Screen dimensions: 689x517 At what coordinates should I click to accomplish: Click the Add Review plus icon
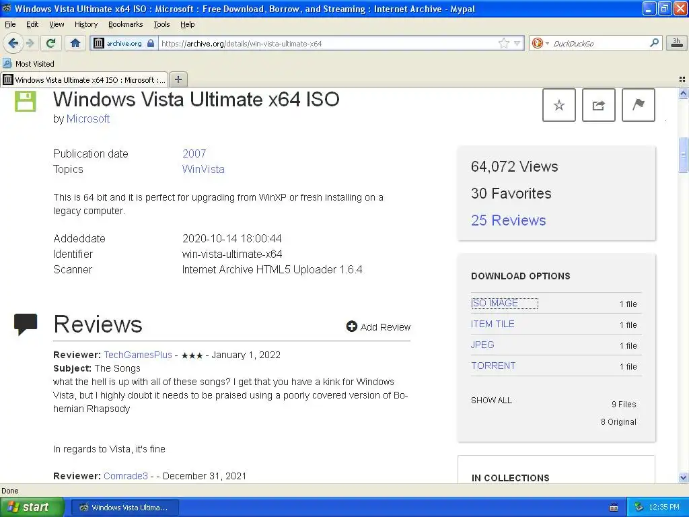(351, 326)
